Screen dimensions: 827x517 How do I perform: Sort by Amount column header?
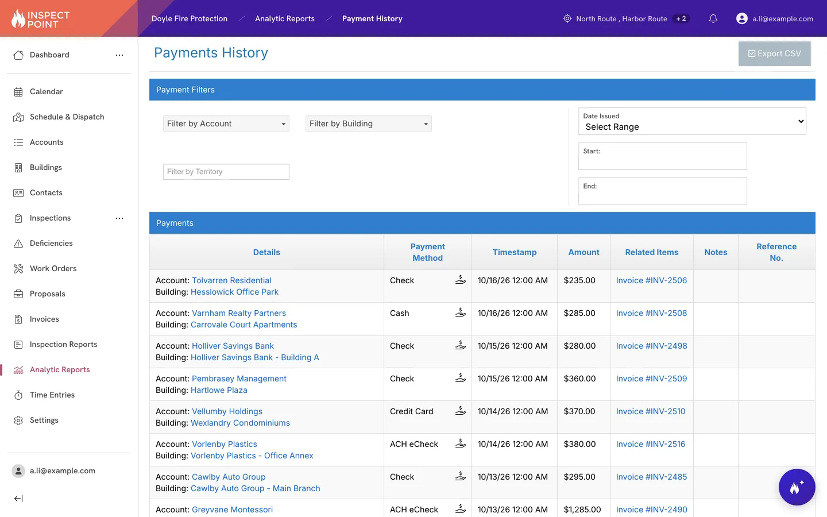[x=583, y=252]
